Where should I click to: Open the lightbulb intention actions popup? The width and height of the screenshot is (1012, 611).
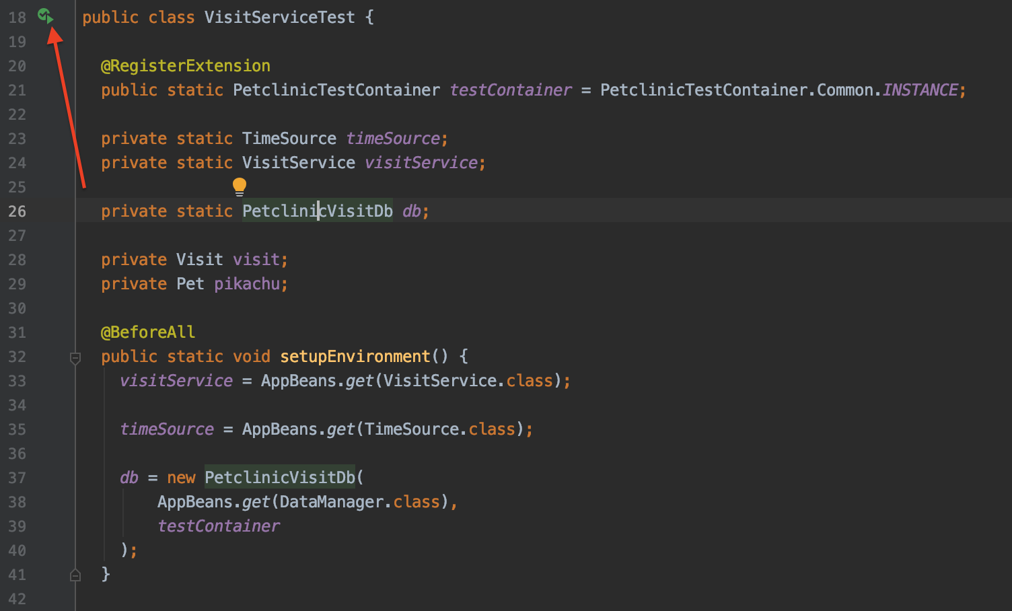[x=239, y=186]
